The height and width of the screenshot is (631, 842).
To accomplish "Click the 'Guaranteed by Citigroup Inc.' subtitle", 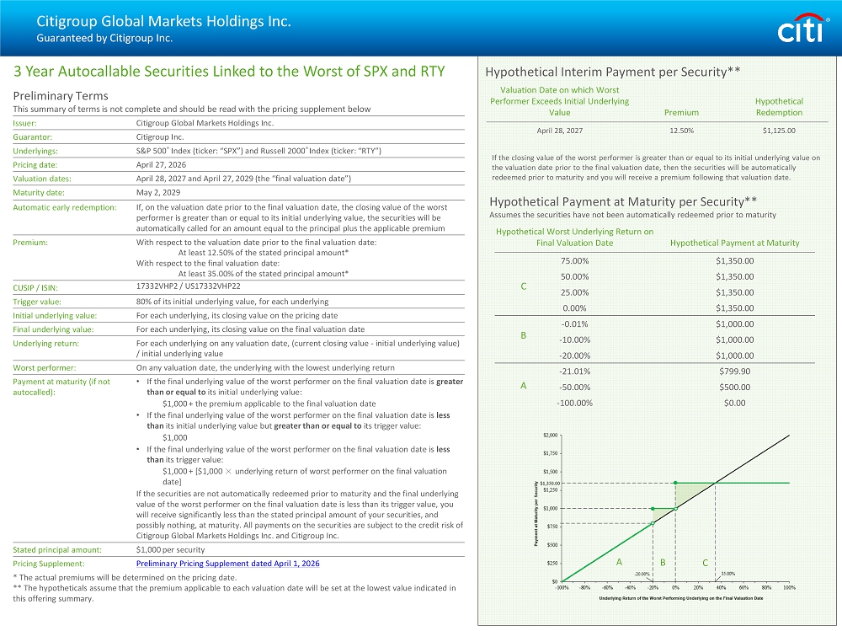I will [104, 38].
